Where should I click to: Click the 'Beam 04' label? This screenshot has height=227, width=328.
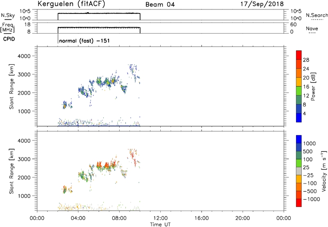click(x=160, y=5)
